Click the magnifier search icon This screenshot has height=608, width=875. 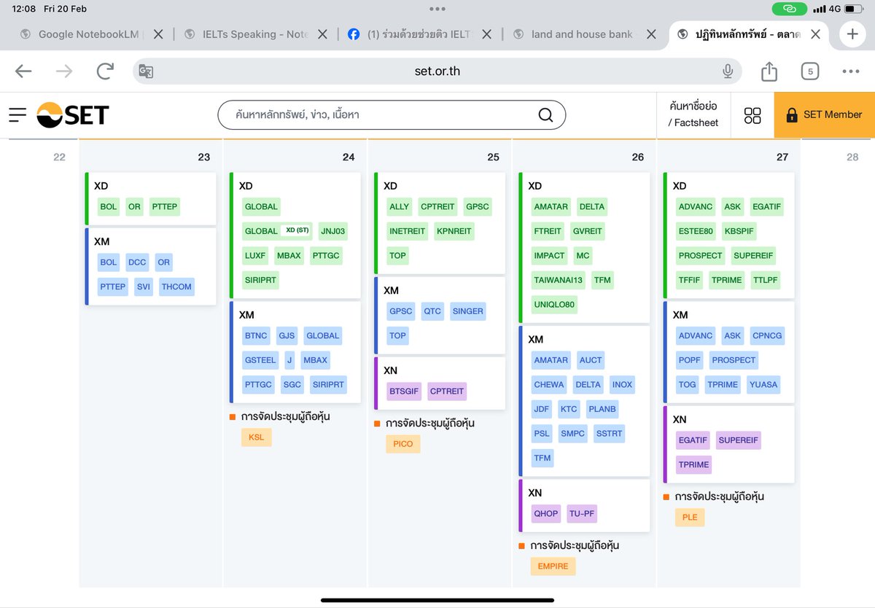(x=545, y=114)
